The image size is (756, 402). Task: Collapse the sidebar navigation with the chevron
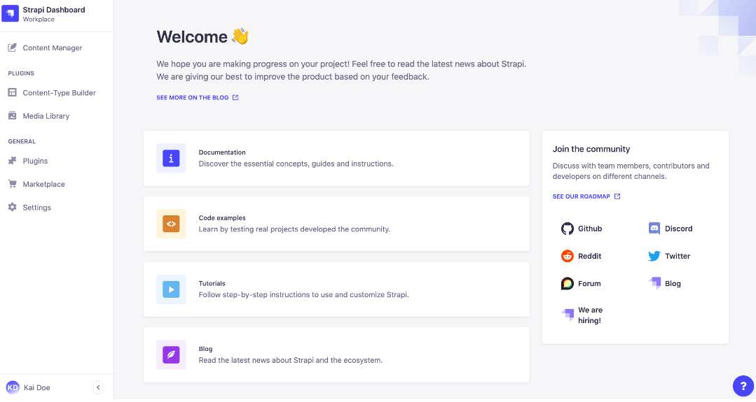(98, 387)
